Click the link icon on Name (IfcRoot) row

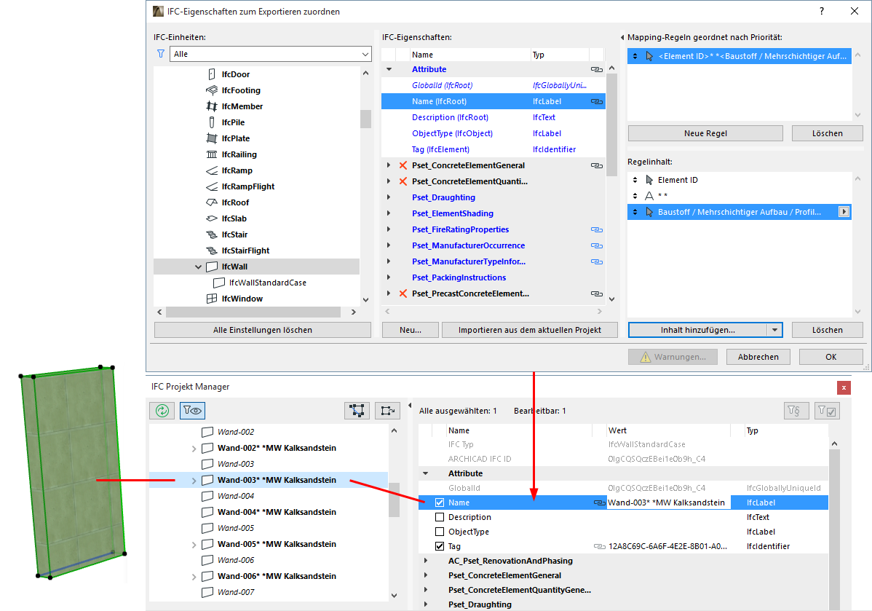(597, 101)
